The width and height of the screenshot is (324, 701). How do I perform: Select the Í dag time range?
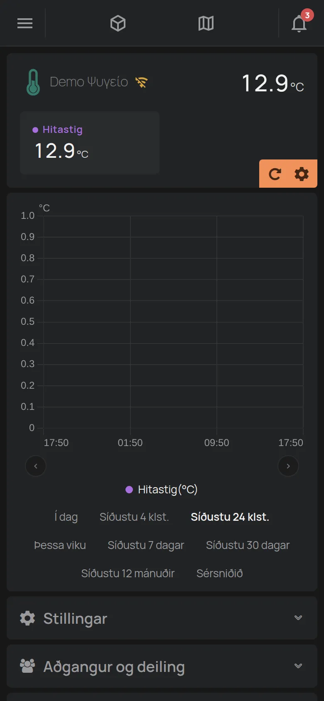66,517
